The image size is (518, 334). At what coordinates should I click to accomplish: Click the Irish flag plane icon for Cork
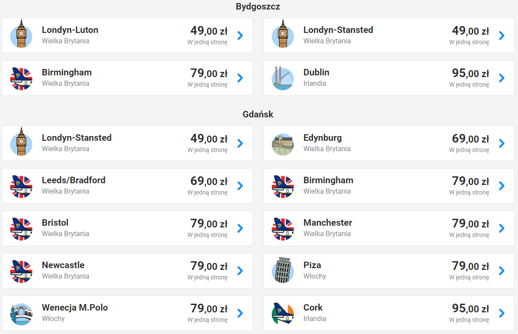[x=283, y=313]
